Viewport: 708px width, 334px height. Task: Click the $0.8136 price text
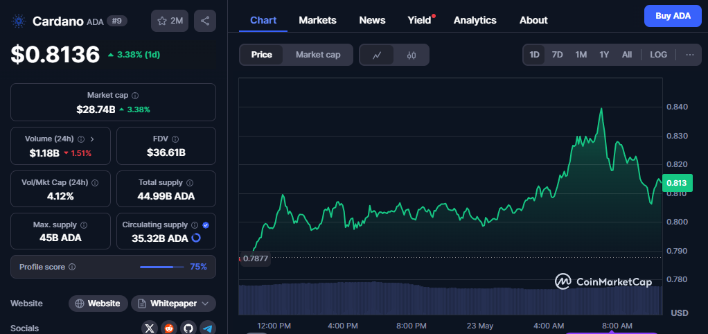55,55
